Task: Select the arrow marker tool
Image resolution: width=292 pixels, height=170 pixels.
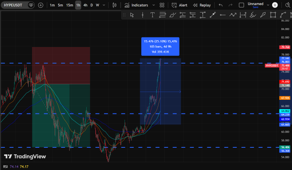Action: [263, 15]
